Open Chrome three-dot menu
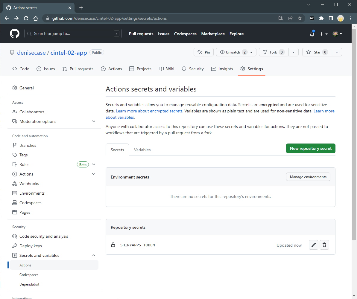Image resolution: width=357 pixels, height=299 pixels. click(x=350, y=19)
